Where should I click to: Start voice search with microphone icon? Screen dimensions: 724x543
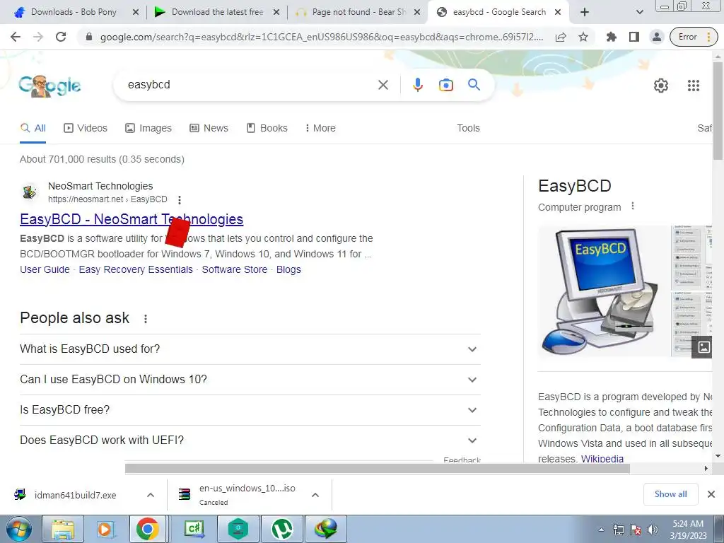pos(418,85)
